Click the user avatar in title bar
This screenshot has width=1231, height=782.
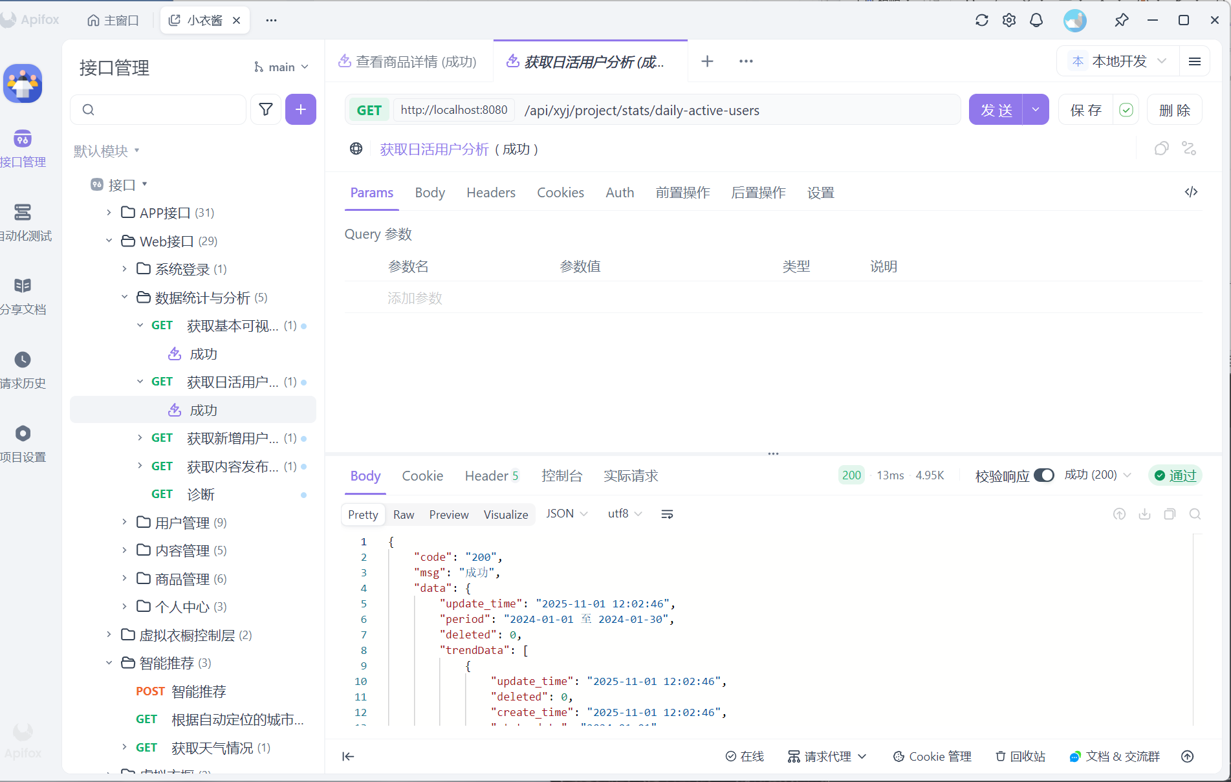click(1075, 20)
